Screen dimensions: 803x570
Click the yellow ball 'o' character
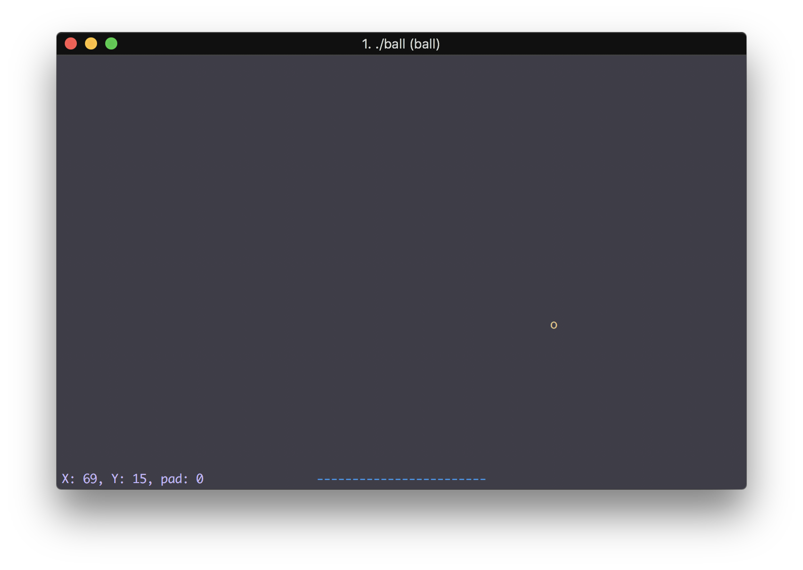[554, 325]
